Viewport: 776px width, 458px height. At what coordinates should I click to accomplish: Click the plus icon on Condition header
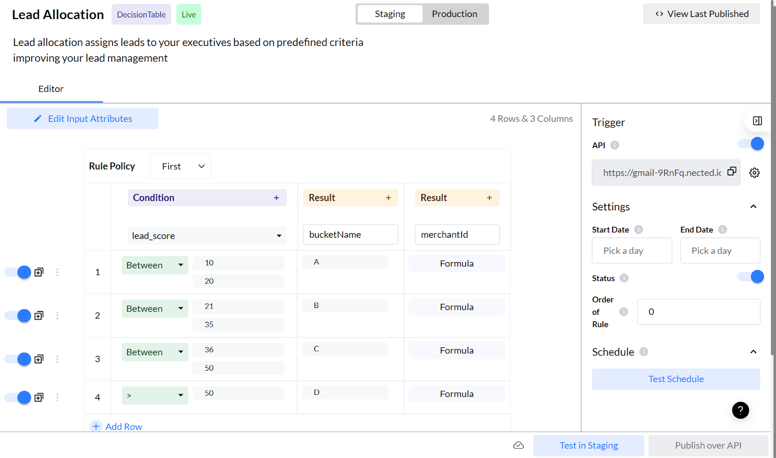(x=276, y=198)
